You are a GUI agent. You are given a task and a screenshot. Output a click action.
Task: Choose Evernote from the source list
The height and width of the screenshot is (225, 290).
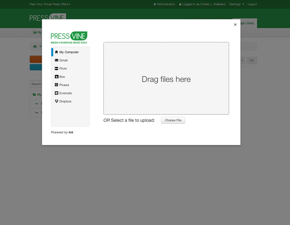pyautogui.click(x=65, y=93)
